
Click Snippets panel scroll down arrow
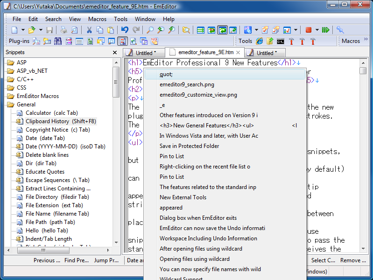pos(116,242)
